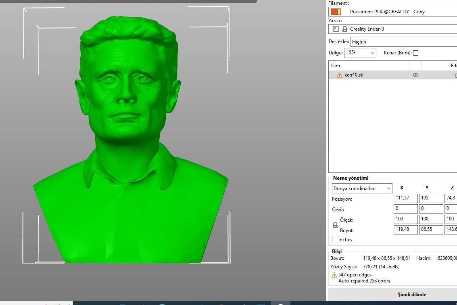Click the '119,48 x 86,55 x 148,61' size text
Screen dimensions: 457x305
386,258
